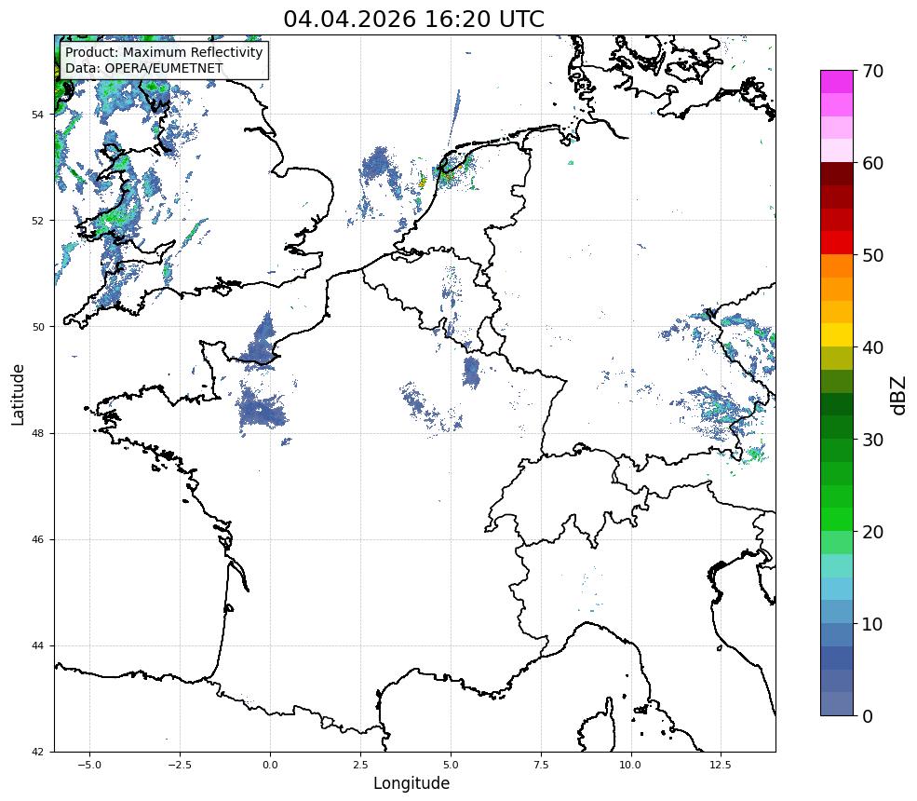Pick the light blue swatch between 10 and 20 dBZ
This screenshot has height=801, width=917.
pyautogui.click(x=837, y=589)
